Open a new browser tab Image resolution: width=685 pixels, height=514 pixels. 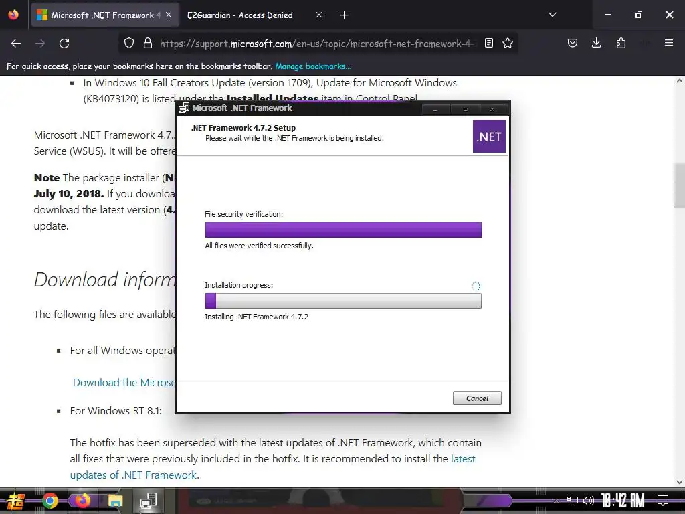tap(345, 15)
